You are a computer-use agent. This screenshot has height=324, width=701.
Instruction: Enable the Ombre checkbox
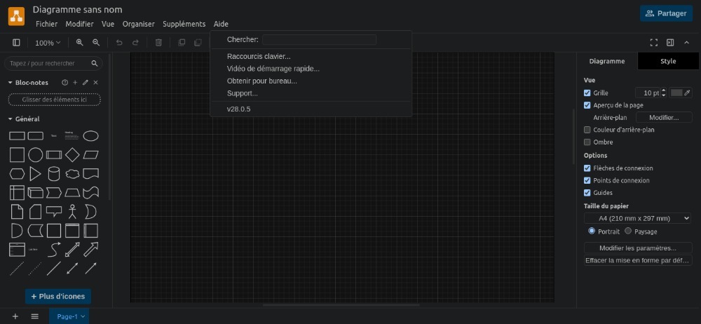(587, 142)
